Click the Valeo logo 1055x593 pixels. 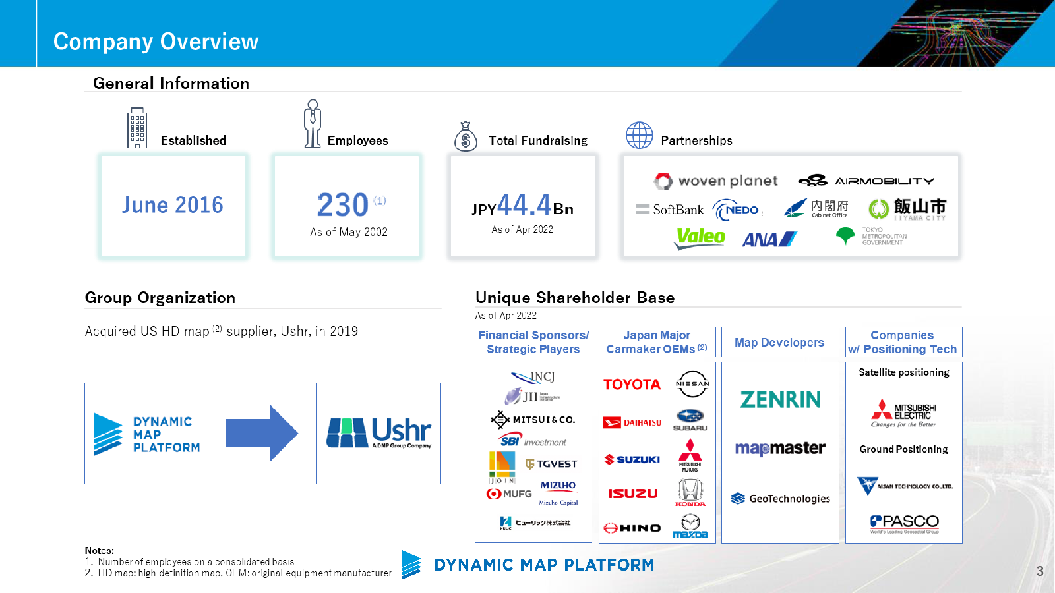tap(699, 238)
